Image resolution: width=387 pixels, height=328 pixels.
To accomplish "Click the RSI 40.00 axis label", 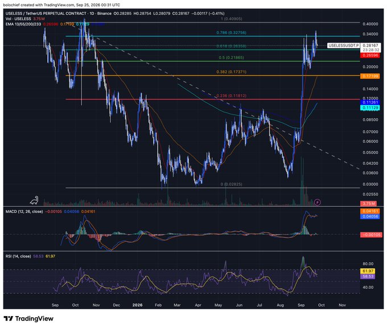I will coord(368,287).
